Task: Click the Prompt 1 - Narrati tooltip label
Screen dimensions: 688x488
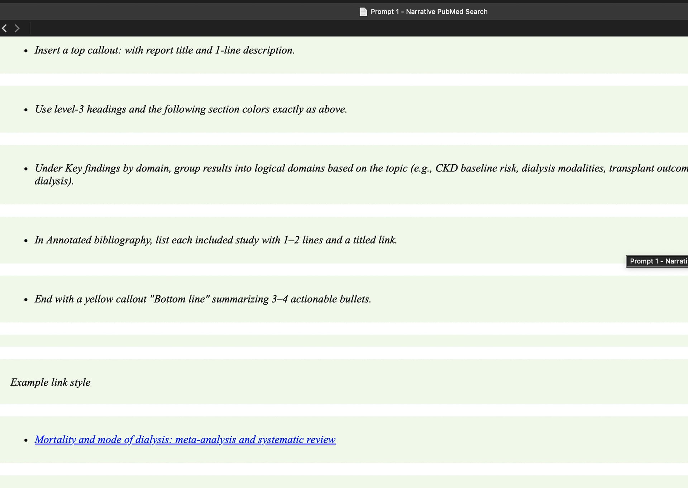Action: [x=658, y=261]
